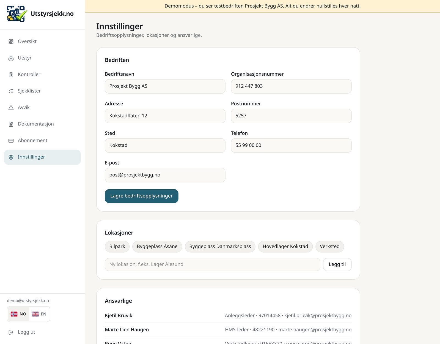Screen dimensions: 440x344
Task: Open the Oversikt menu item
Action: click(x=42, y=42)
